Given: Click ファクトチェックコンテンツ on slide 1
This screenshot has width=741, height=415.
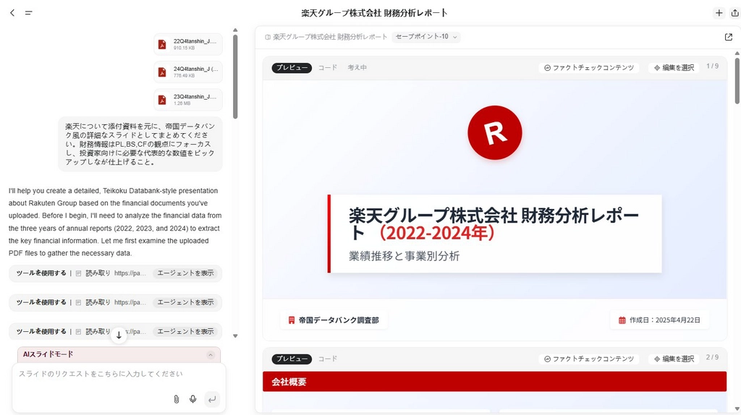Looking at the screenshot, I should tap(589, 67).
